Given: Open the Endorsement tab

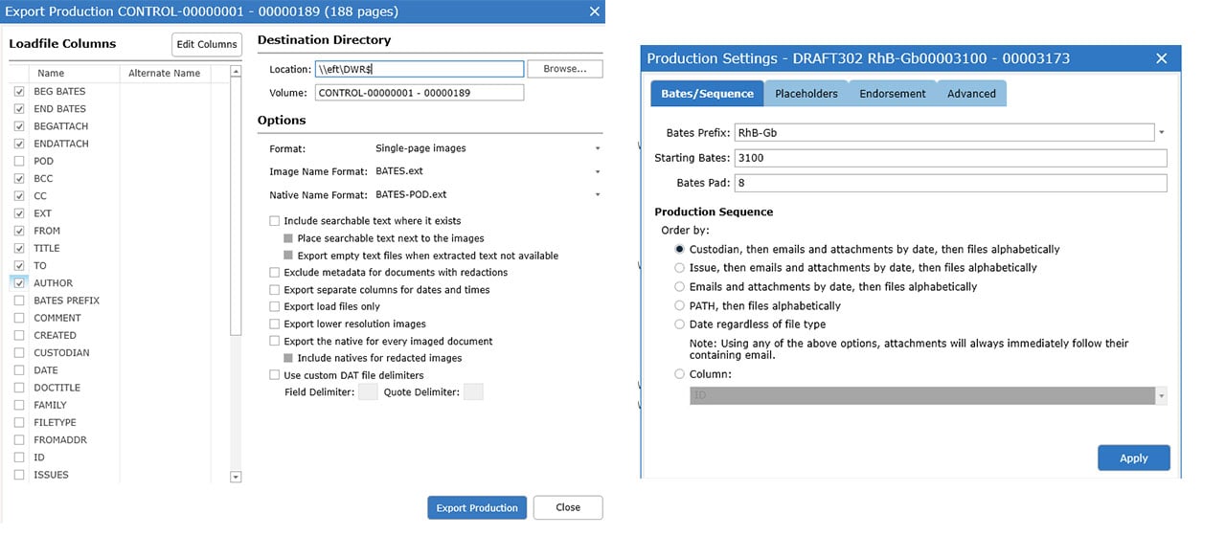Looking at the screenshot, I should click(x=892, y=94).
